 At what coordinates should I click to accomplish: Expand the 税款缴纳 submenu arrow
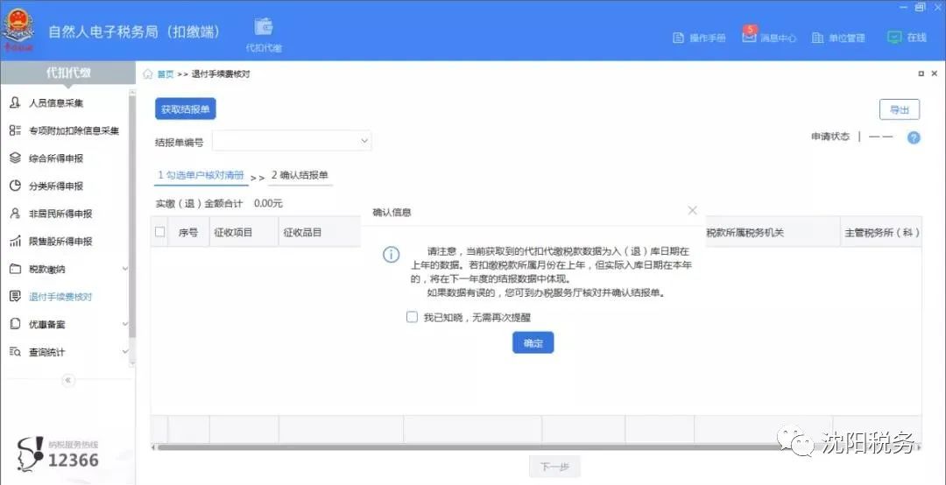[x=125, y=269]
